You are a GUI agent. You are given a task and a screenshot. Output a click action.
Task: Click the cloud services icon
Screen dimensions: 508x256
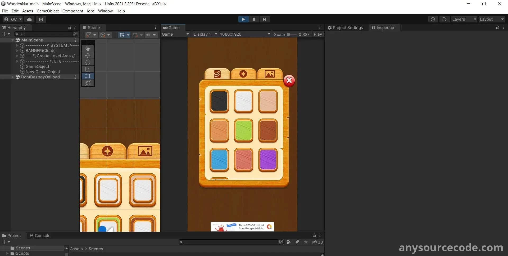pyautogui.click(x=29, y=19)
